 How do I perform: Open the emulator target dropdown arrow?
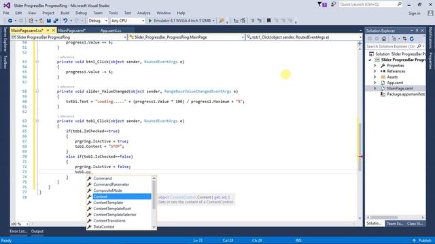point(213,21)
